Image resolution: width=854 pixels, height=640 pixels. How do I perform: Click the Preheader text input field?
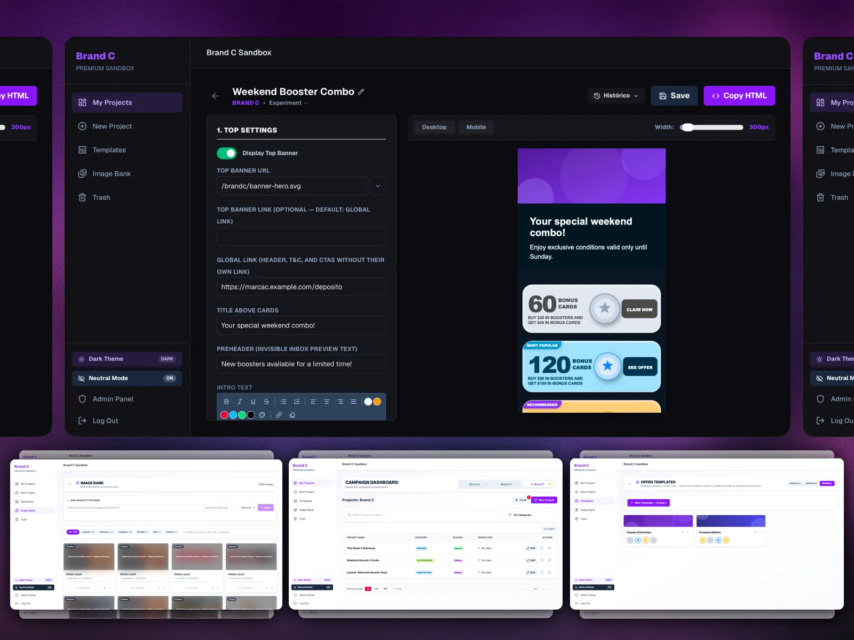click(x=301, y=364)
